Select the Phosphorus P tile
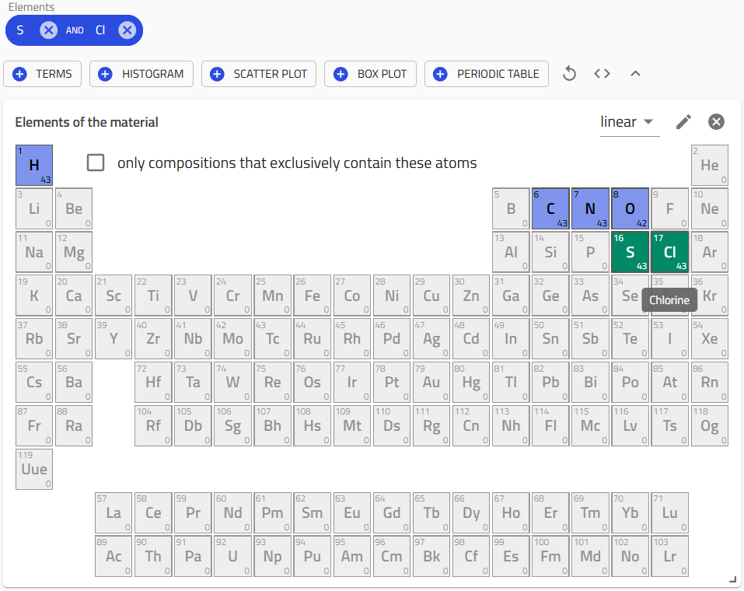The width and height of the screenshot is (744, 591). coord(590,252)
